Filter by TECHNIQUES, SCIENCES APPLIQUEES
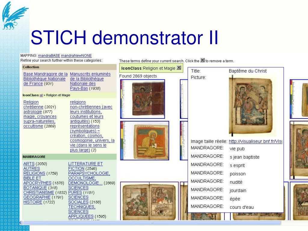Viewport: 308px width, 231px height. click(x=82, y=211)
